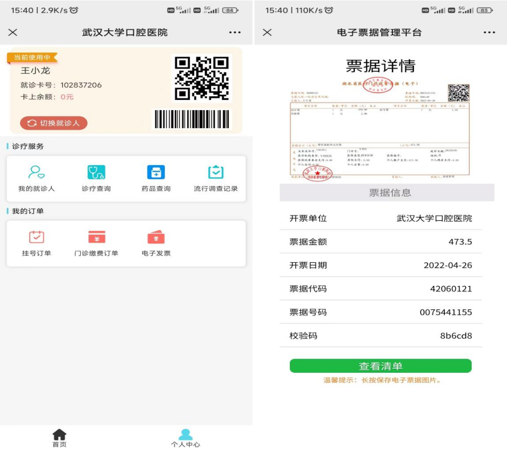This screenshot has width=509, height=456.
Task: Tap the patient card barcode
Action: (191, 119)
